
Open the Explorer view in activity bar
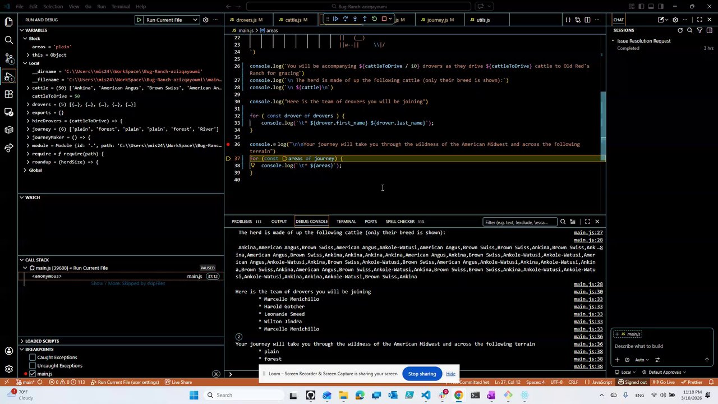pyautogui.click(x=9, y=22)
